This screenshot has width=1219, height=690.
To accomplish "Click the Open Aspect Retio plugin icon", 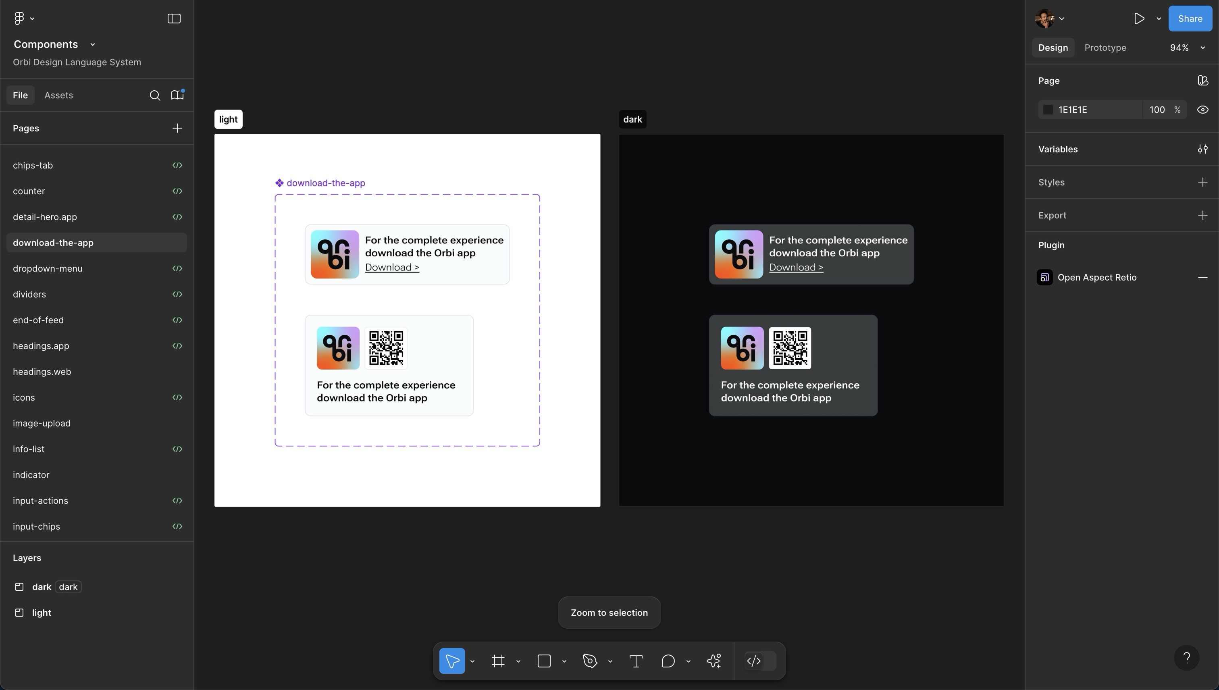I will [1044, 277].
